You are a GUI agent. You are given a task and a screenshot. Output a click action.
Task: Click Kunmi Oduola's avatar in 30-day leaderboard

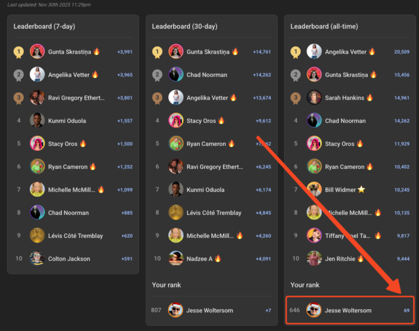(x=176, y=189)
